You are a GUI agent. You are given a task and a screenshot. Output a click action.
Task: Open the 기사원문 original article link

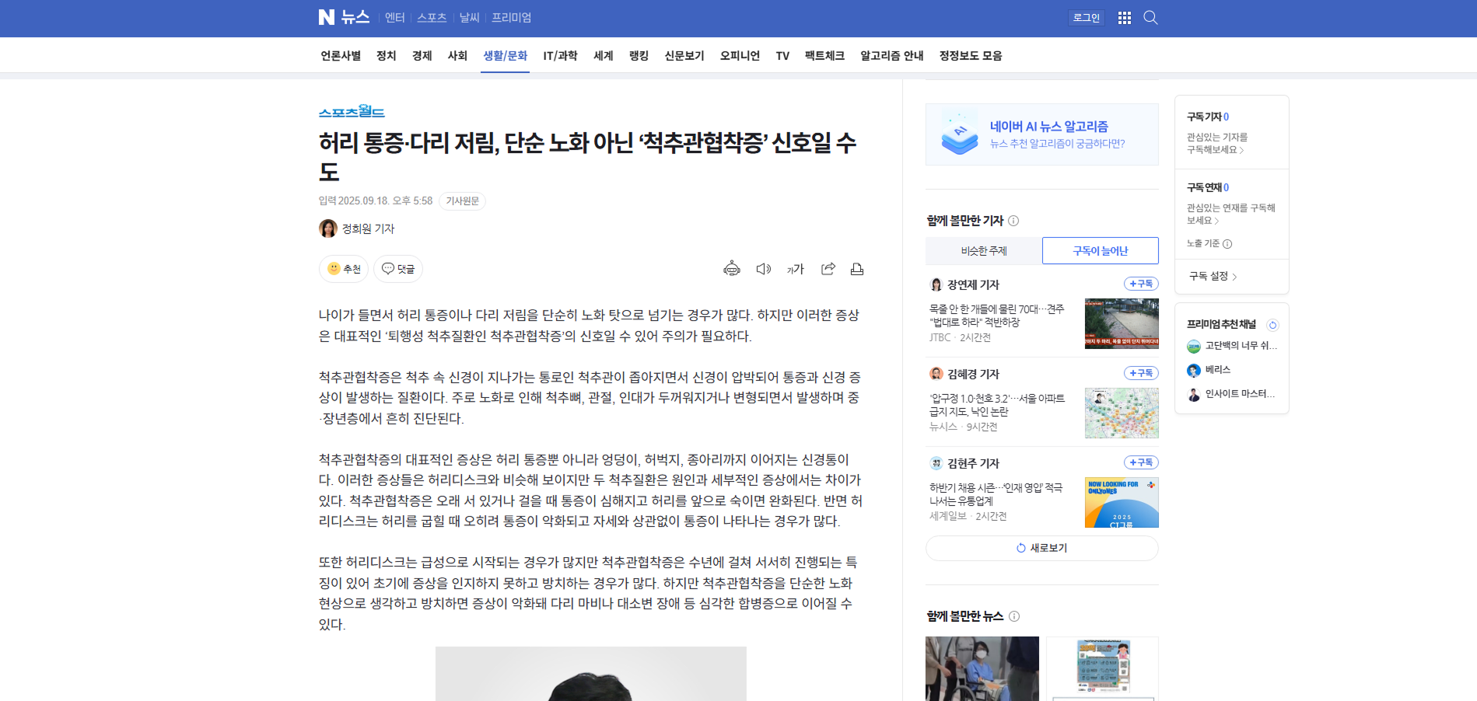[462, 201]
